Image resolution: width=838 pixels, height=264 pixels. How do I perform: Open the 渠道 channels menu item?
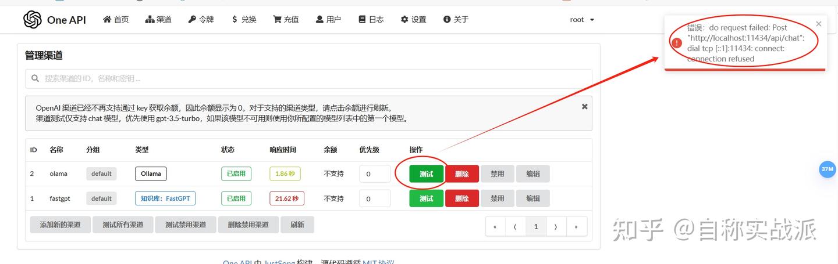point(158,19)
